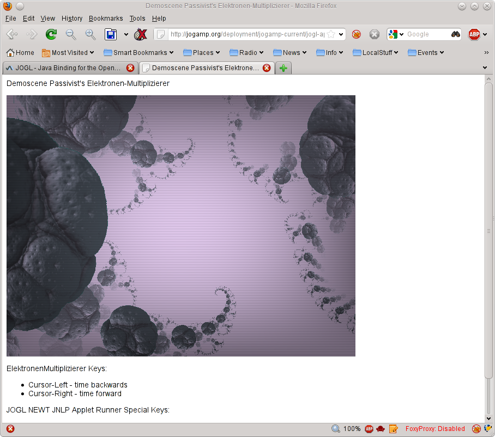
Task: Open the Info bookmark folder
Action: pos(330,53)
